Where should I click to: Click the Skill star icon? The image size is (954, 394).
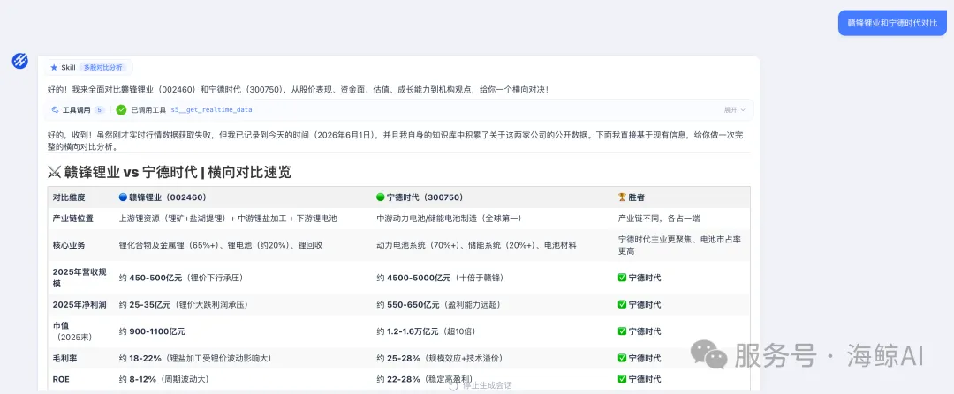54,67
